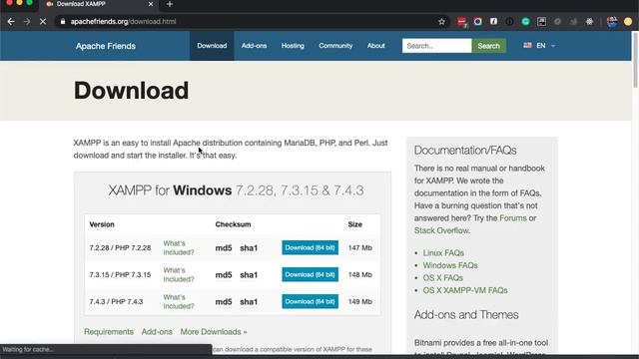Select the Download XAMPP browser tab

[99, 4]
